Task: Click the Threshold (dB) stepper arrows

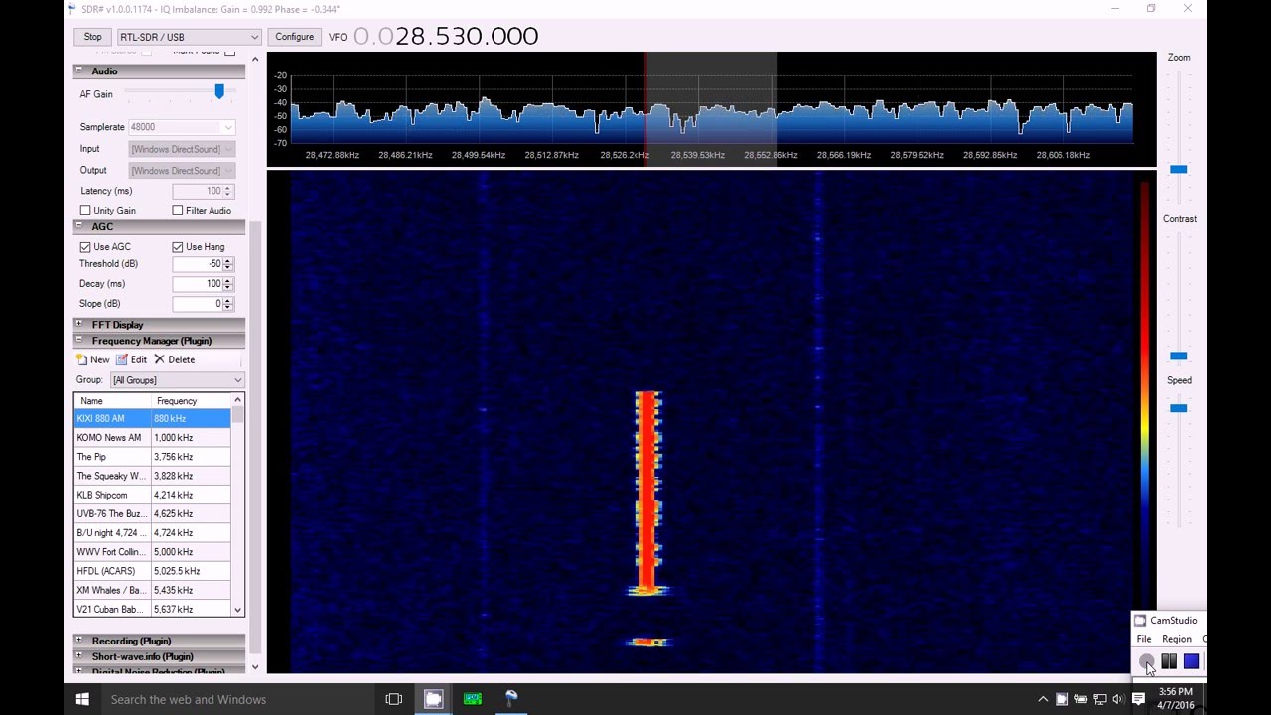Action: coord(228,264)
